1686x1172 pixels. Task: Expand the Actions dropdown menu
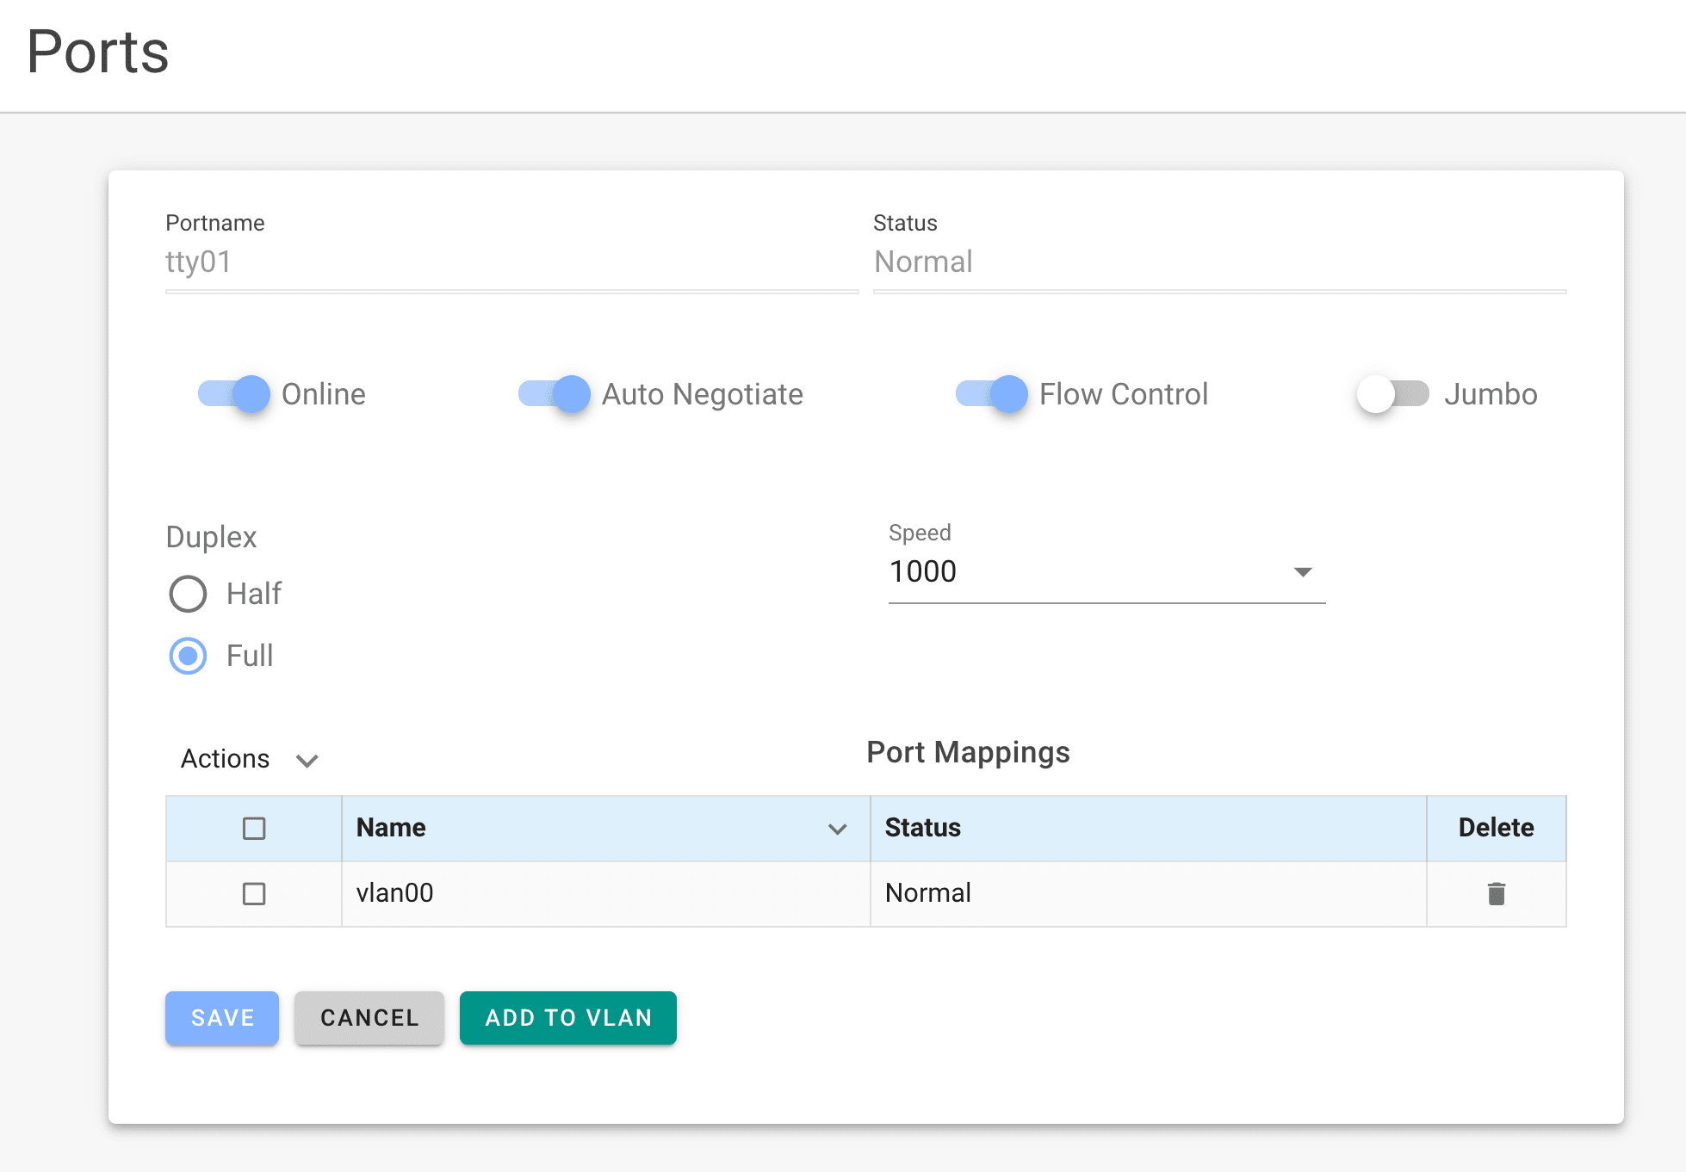[250, 759]
